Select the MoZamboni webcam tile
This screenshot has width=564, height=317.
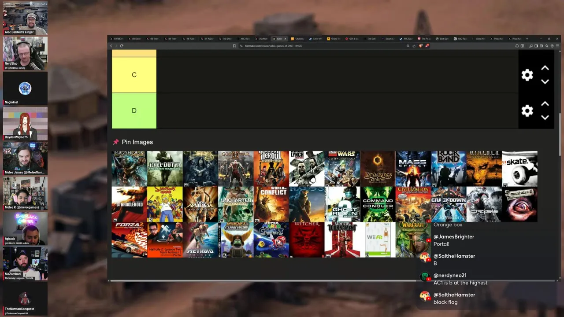tap(25, 264)
